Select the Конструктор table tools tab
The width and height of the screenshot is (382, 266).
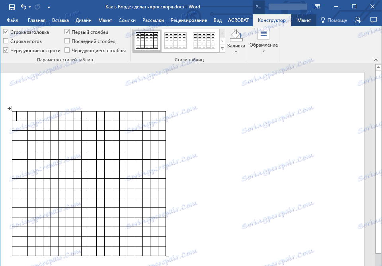(272, 20)
